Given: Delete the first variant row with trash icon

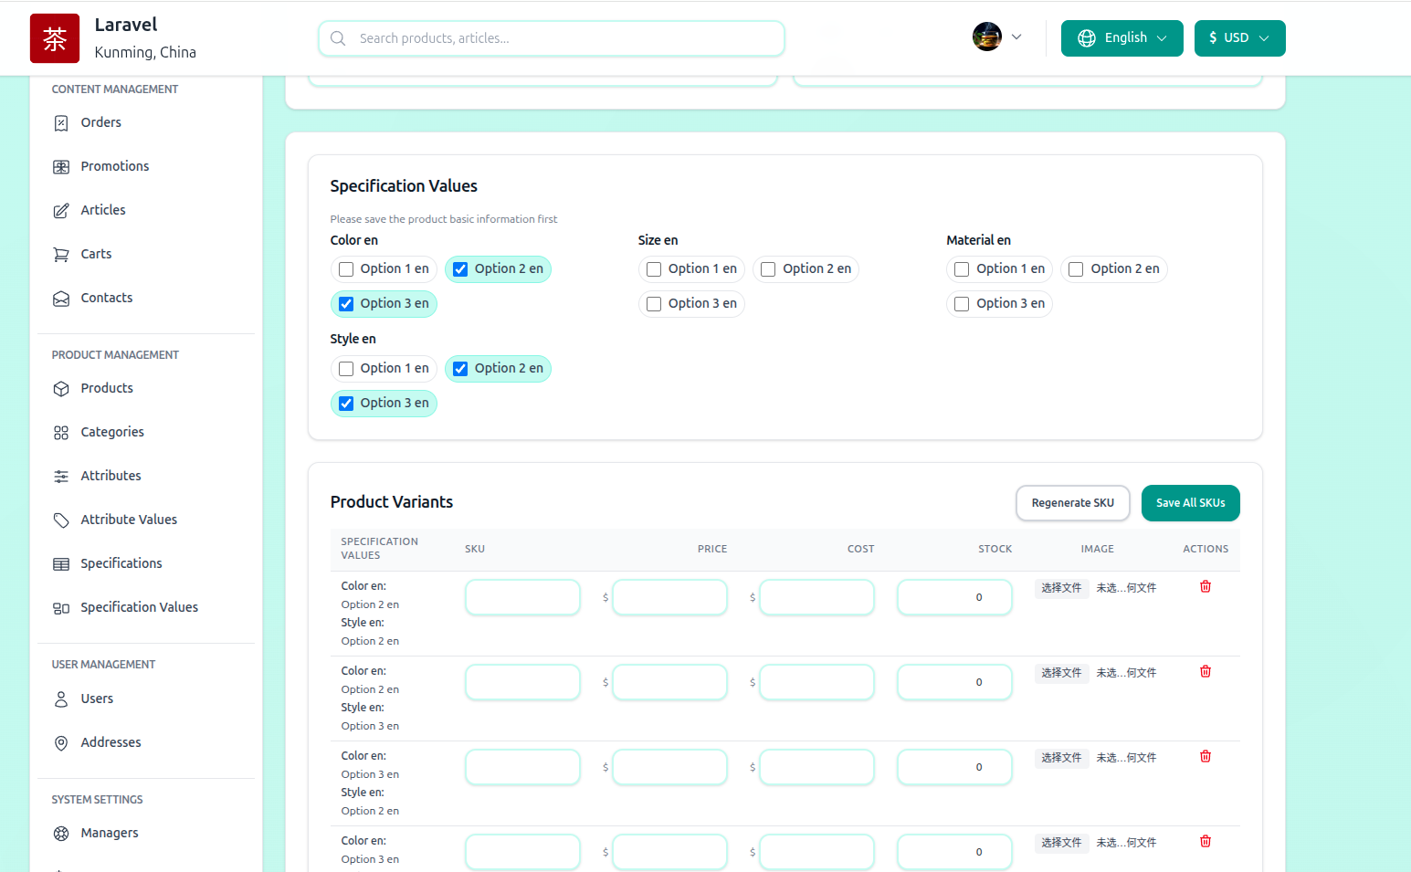Looking at the screenshot, I should coord(1205,587).
